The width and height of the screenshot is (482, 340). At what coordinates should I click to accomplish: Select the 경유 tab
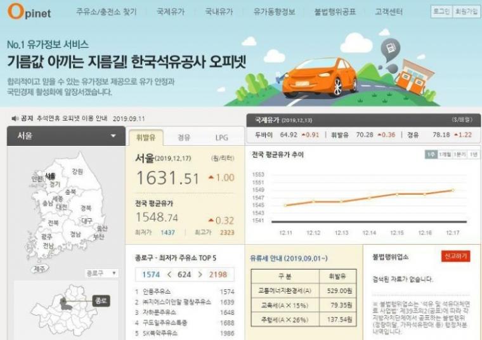point(184,138)
